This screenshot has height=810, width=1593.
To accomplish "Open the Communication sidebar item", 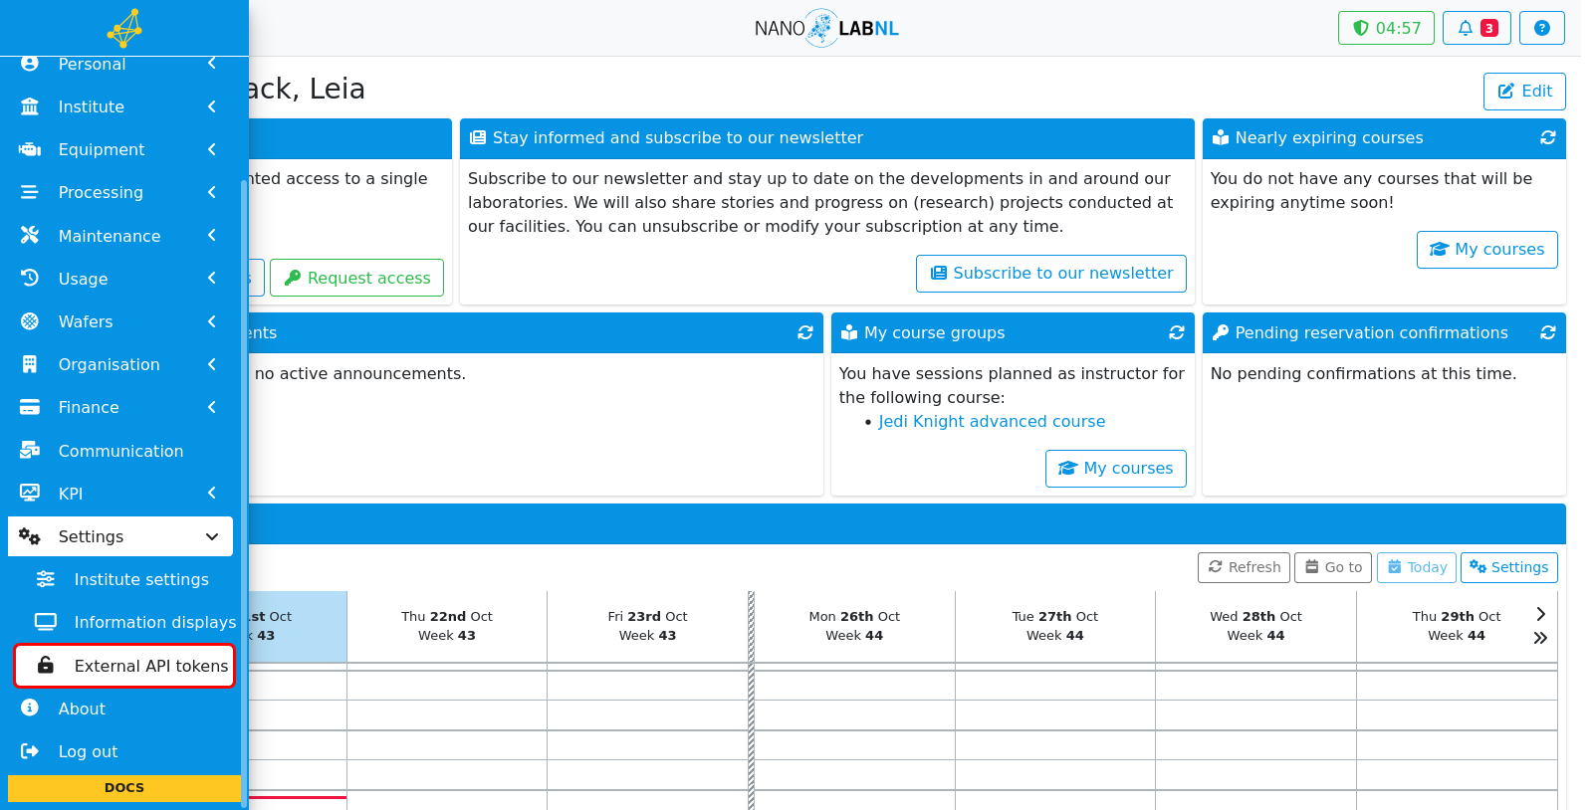I will [x=120, y=451].
